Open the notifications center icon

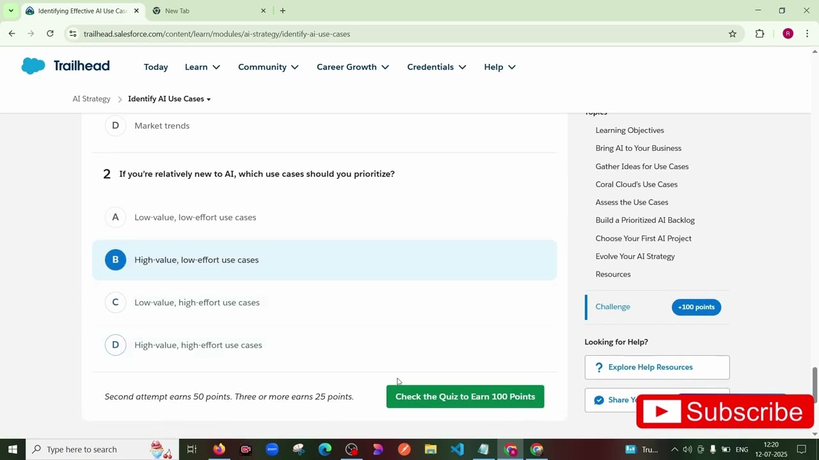(x=802, y=450)
